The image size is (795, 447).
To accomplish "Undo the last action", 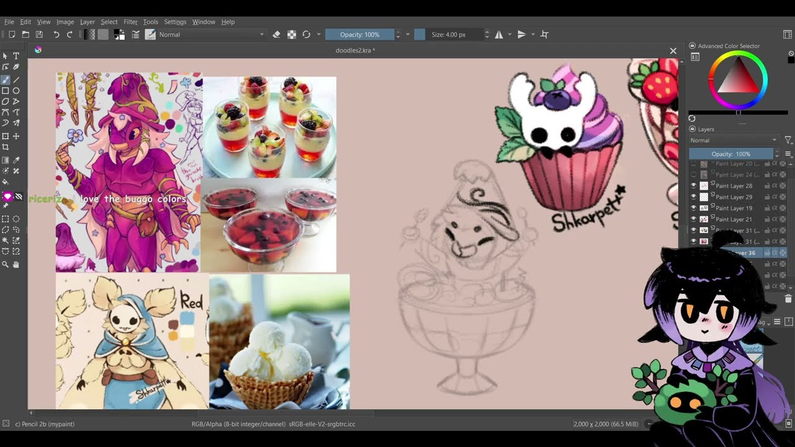I will 56,35.
